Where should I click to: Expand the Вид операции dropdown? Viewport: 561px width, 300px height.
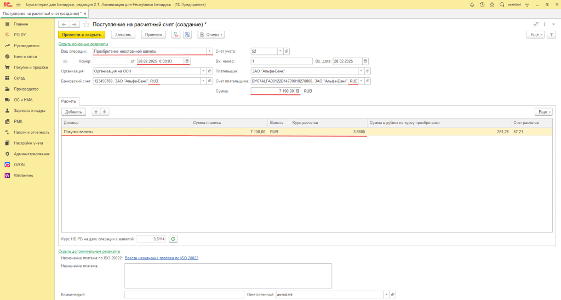(209, 51)
